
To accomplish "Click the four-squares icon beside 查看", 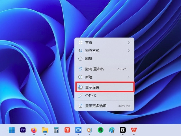I will (x=80, y=43).
